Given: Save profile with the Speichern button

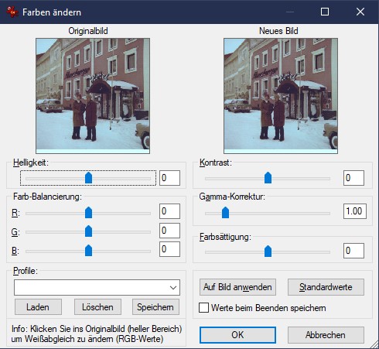Looking at the screenshot, I should coord(155,307).
